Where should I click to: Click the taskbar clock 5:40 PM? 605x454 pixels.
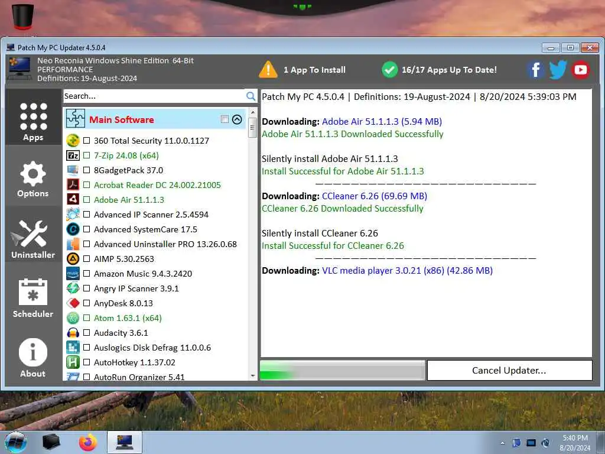[575, 438]
